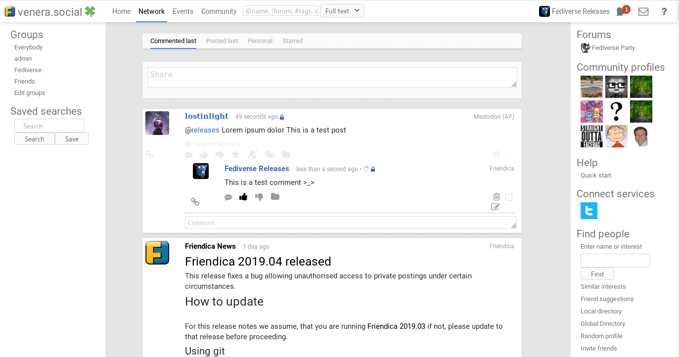
Task: Follow the @releases mention link
Action: (205, 130)
